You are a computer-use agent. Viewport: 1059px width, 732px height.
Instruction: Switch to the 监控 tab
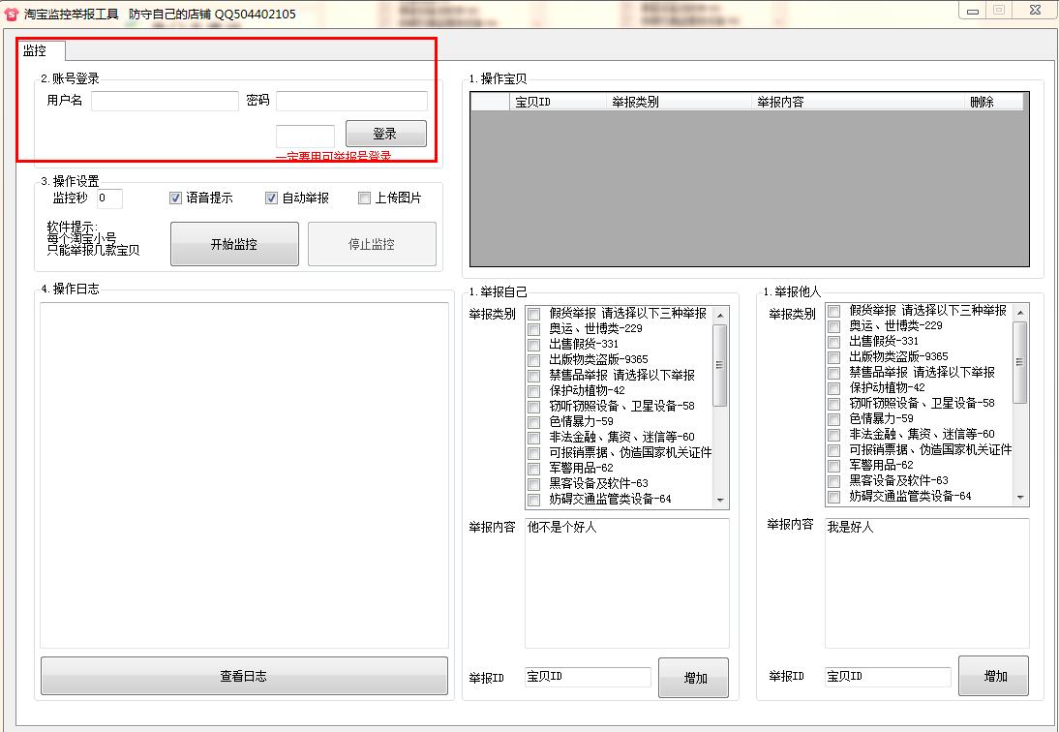(35, 50)
